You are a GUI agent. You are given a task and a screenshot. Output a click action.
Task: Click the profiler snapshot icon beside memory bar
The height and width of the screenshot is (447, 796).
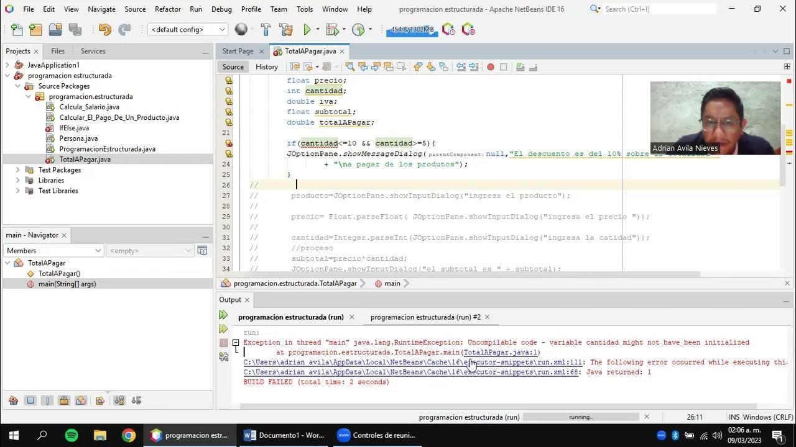point(448,29)
